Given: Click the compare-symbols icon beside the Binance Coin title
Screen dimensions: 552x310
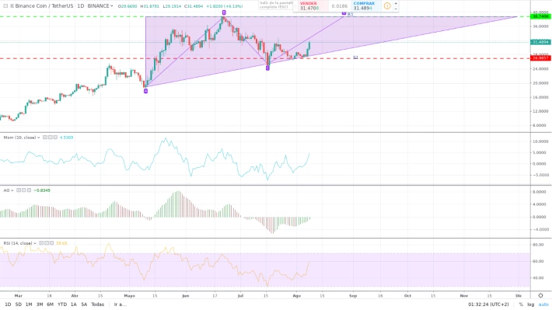Looking at the screenshot, I should coord(12,6).
